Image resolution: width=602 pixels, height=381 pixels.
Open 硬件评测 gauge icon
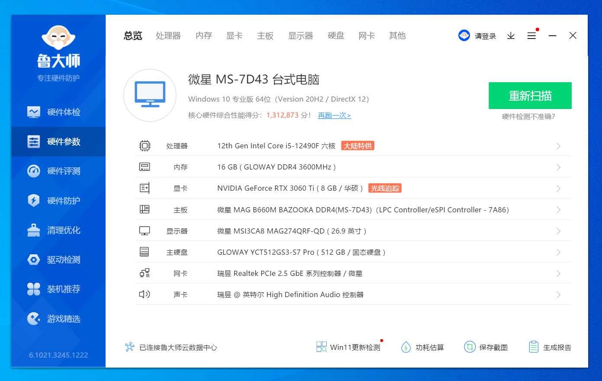33,171
